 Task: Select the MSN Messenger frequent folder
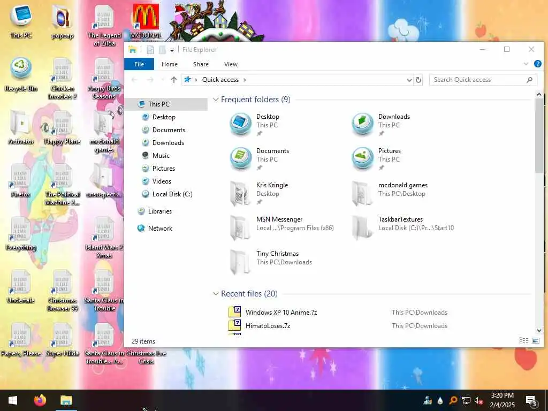[281, 227]
